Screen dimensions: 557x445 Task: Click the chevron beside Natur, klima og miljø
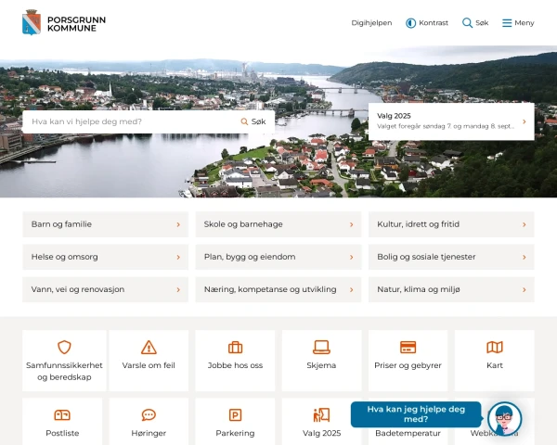tap(525, 290)
